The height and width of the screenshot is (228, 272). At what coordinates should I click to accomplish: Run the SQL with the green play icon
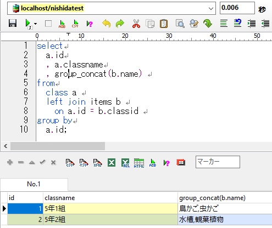pyautogui.click(x=28, y=24)
